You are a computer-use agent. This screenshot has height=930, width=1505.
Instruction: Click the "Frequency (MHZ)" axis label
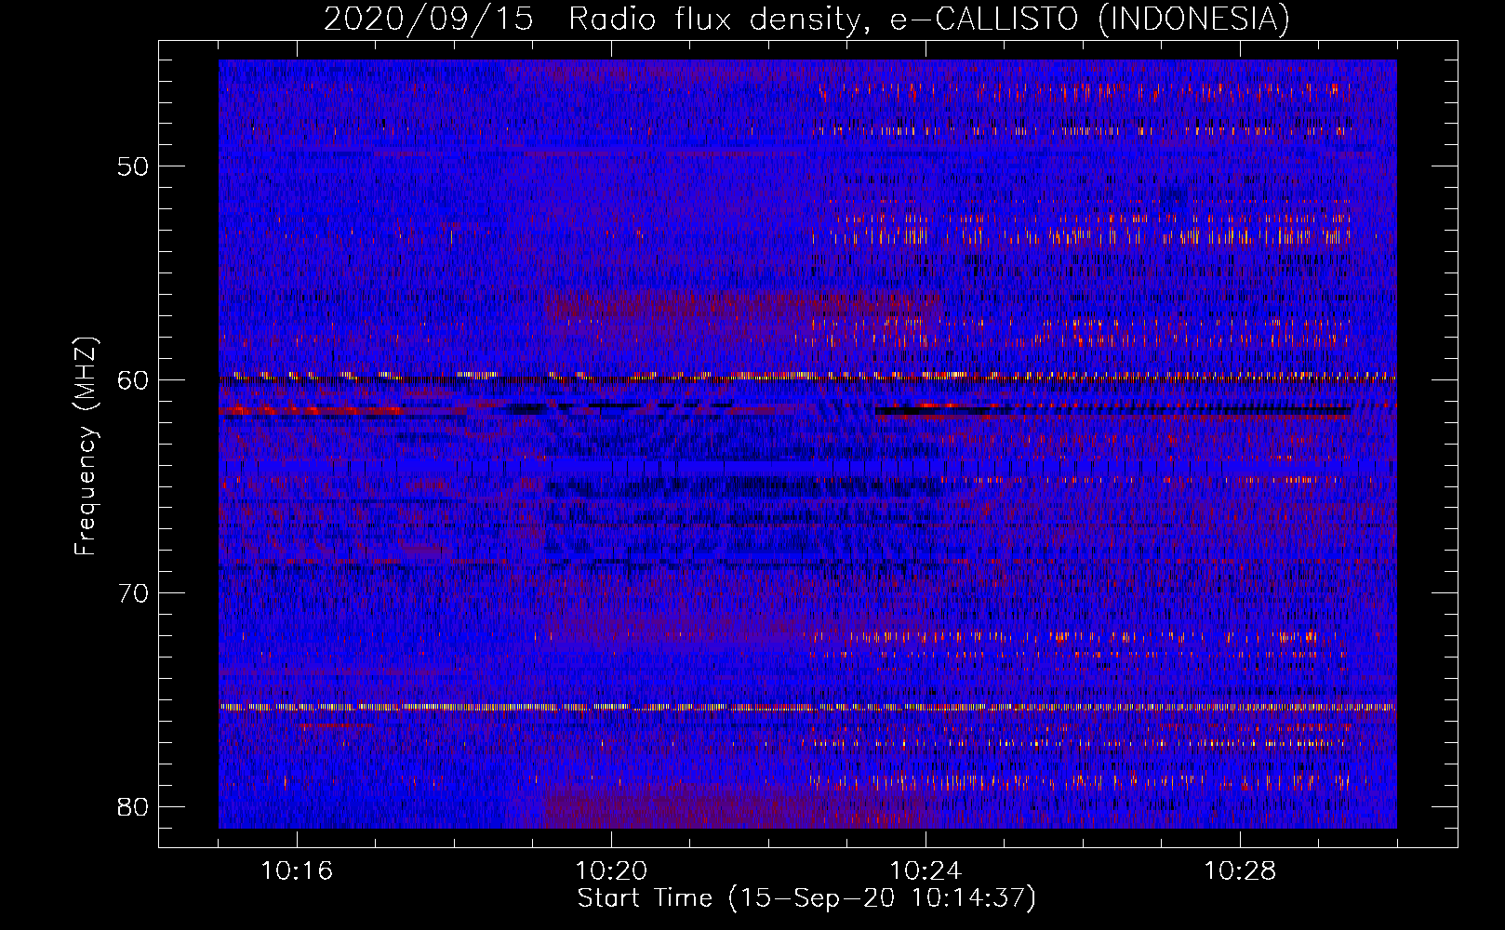(x=86, y=445)
